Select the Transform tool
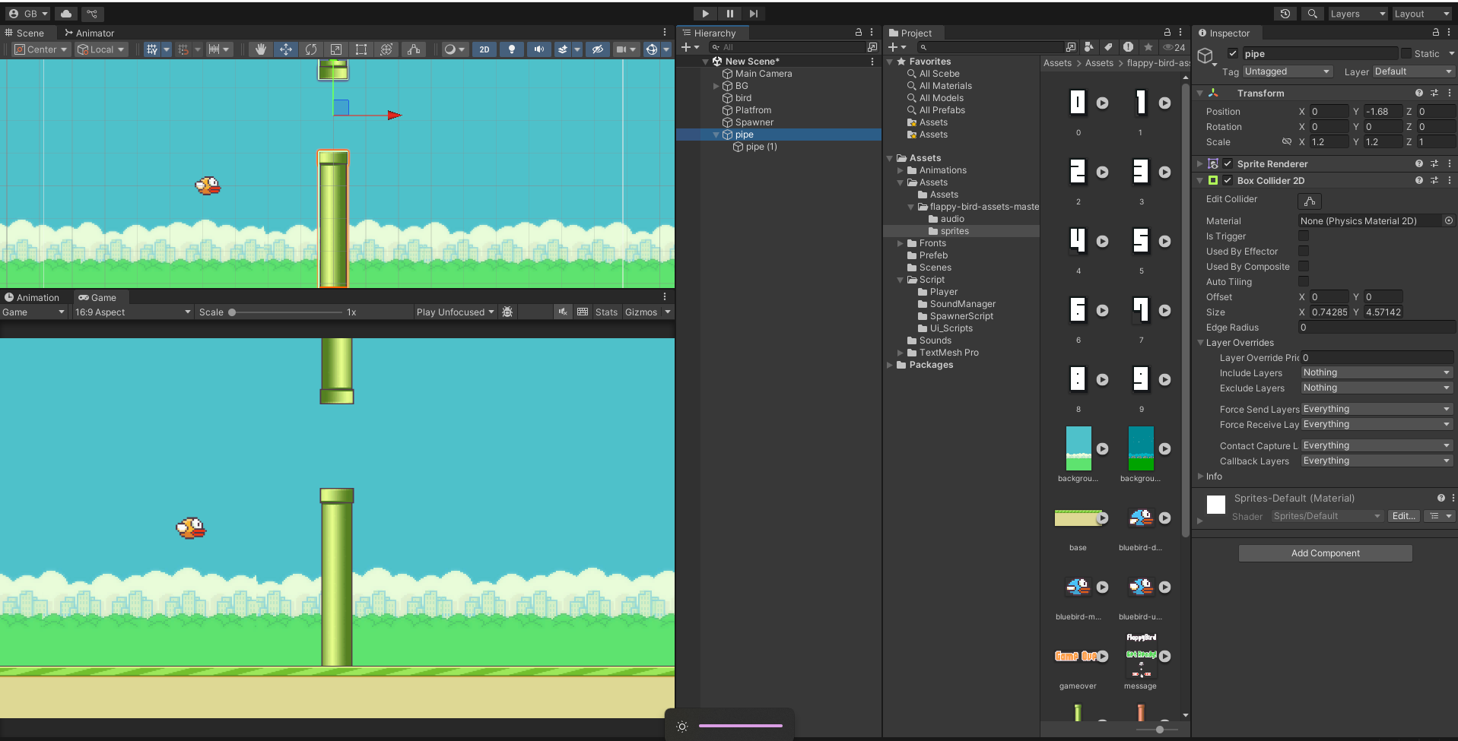Image resolution: width=1458 pixels, height=741 pixels. pos(386,49)
